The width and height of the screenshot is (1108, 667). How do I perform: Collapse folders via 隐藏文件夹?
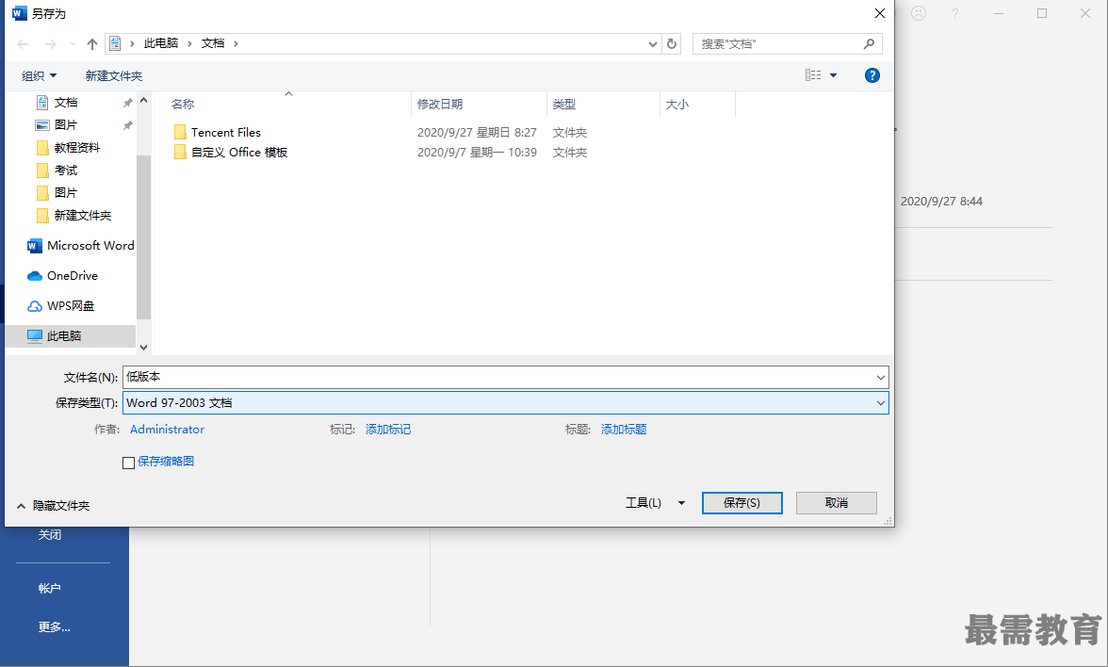pos(53,506)
